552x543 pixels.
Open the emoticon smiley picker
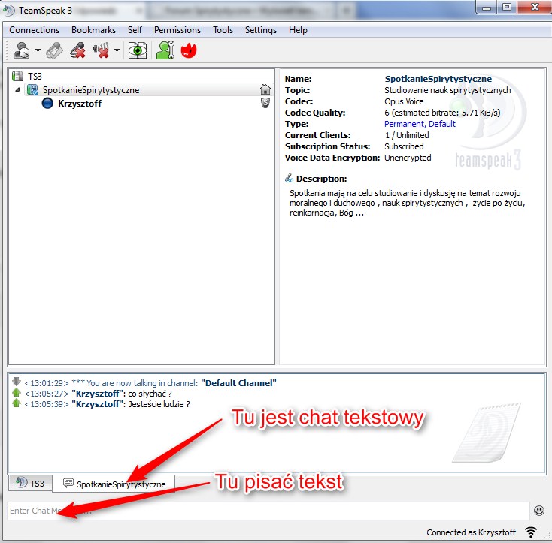[x=539, y=510]
